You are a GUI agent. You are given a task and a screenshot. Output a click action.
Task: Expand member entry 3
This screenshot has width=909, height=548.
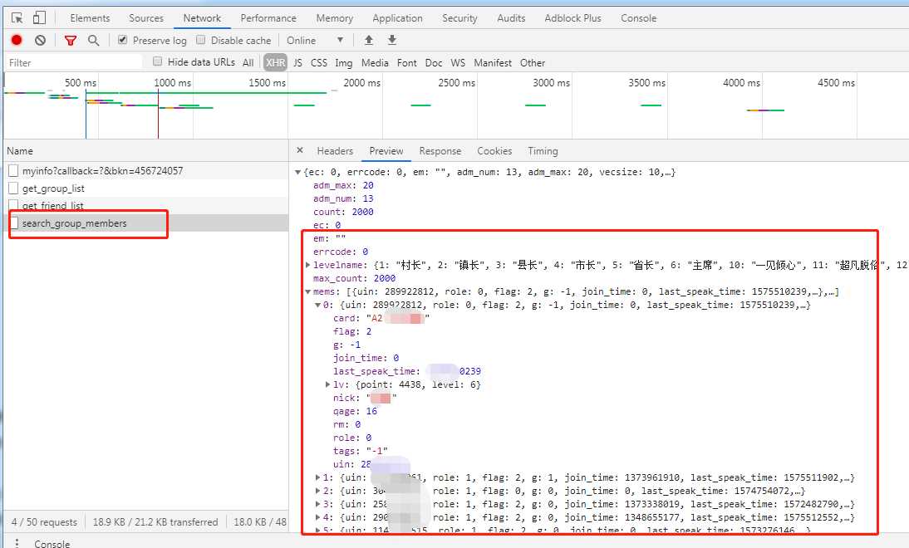317,504
